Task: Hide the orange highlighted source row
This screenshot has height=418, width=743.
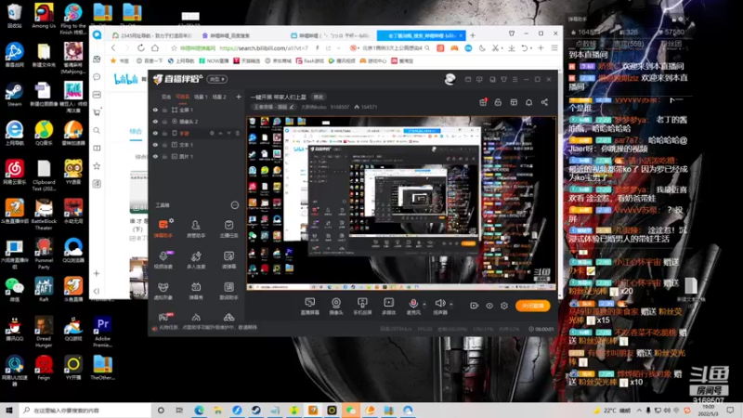Action: (x=155, y=133)
